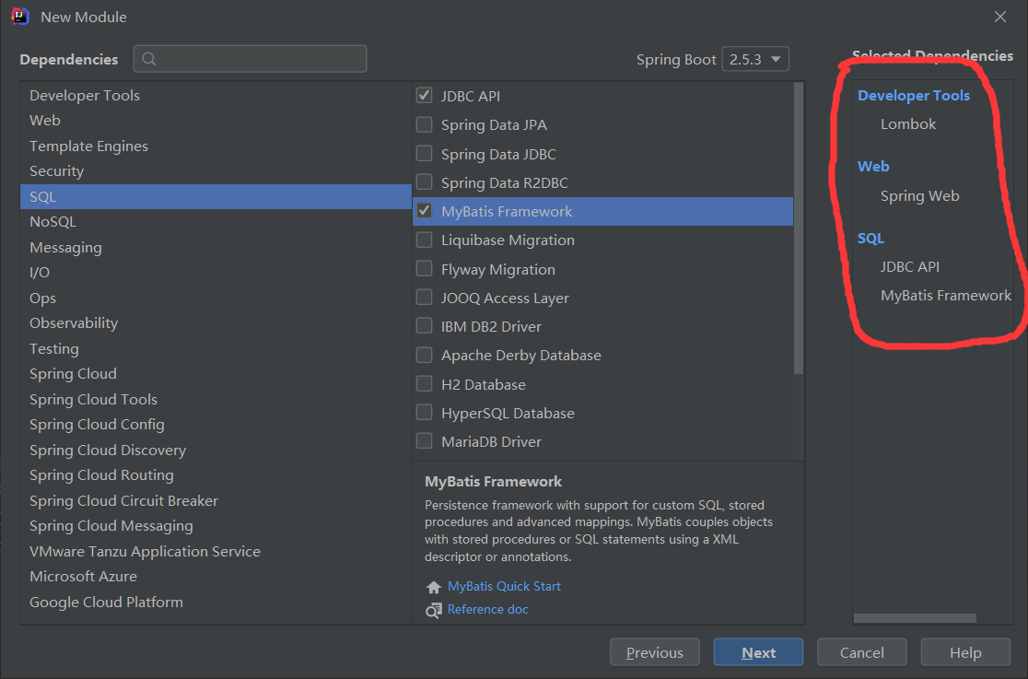
Task: Click the home icon beside MyBatis Quick Start
Action: coord(433,587)
